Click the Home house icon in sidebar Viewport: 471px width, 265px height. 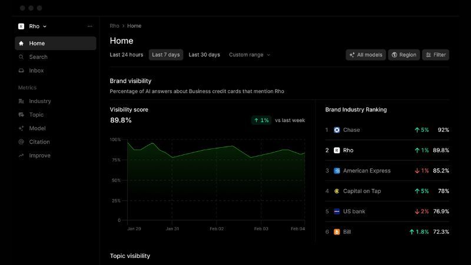21,43
